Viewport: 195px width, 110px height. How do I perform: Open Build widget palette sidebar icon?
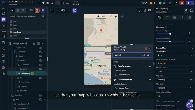click(x=3, y=13)
